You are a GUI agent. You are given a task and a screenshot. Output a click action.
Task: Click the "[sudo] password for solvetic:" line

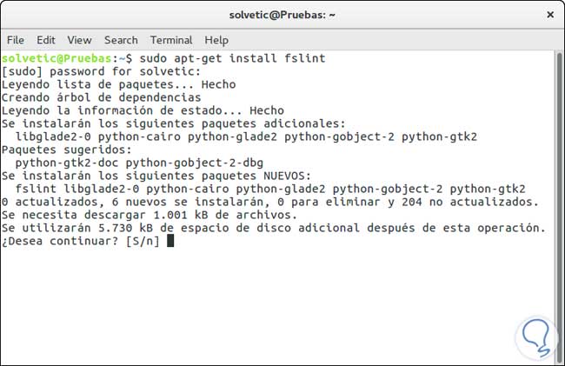pos(101,71)
